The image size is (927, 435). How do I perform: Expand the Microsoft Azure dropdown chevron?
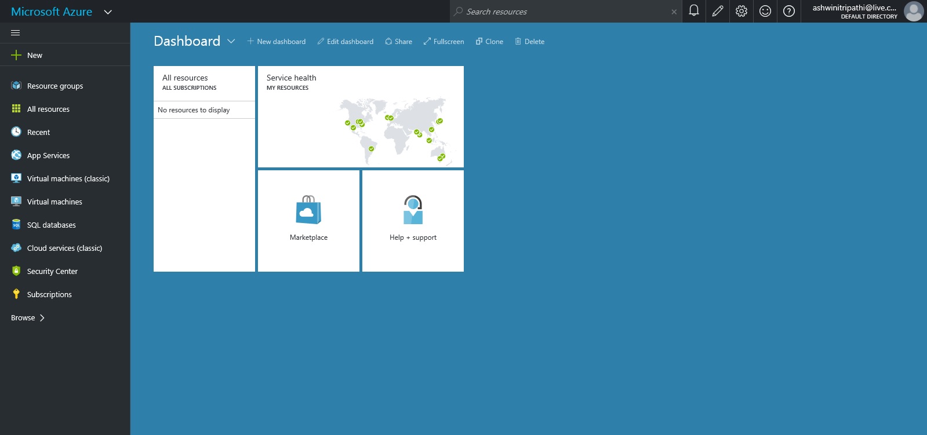[x=108, y=12]
